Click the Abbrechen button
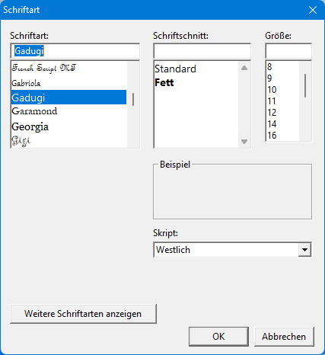This screenshot has width=325, height=355. click(284, 337)
